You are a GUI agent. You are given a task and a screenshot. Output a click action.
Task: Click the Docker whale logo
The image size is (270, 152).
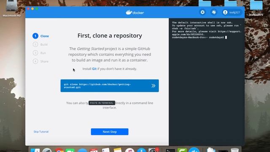click(x=135, y=12)
